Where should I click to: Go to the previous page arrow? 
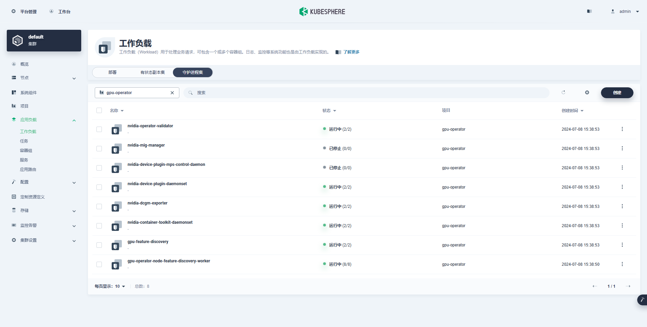595,286
